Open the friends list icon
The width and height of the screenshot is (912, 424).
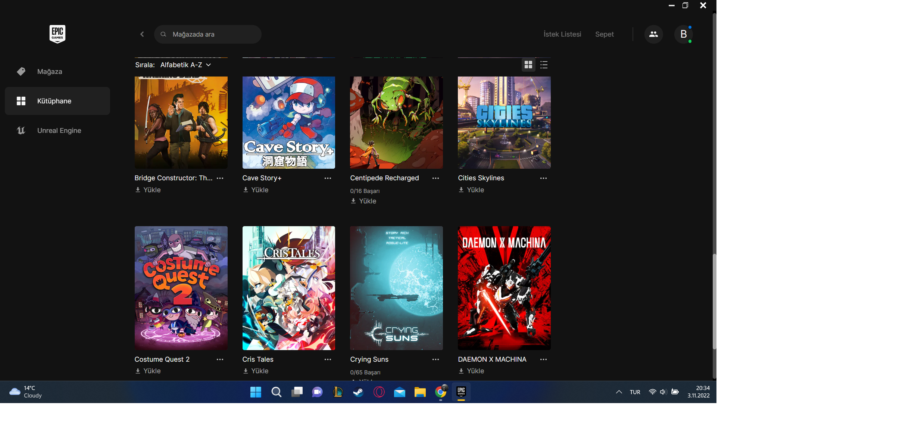click(x=653, y=34)
